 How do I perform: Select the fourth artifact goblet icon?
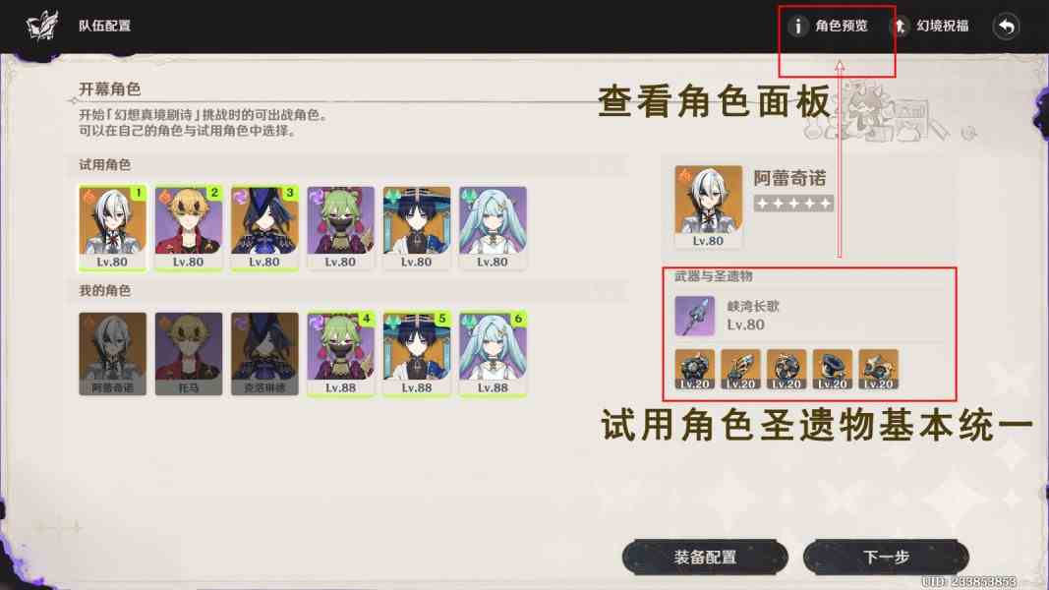[833, 369]
